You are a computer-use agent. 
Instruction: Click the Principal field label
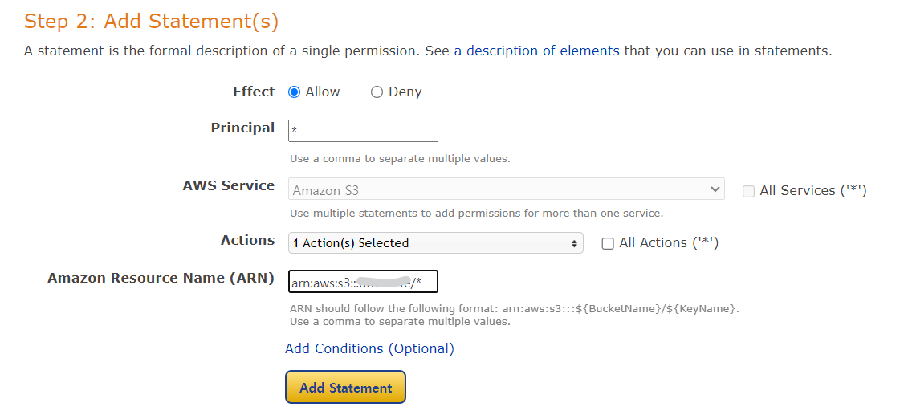(242, 128)
